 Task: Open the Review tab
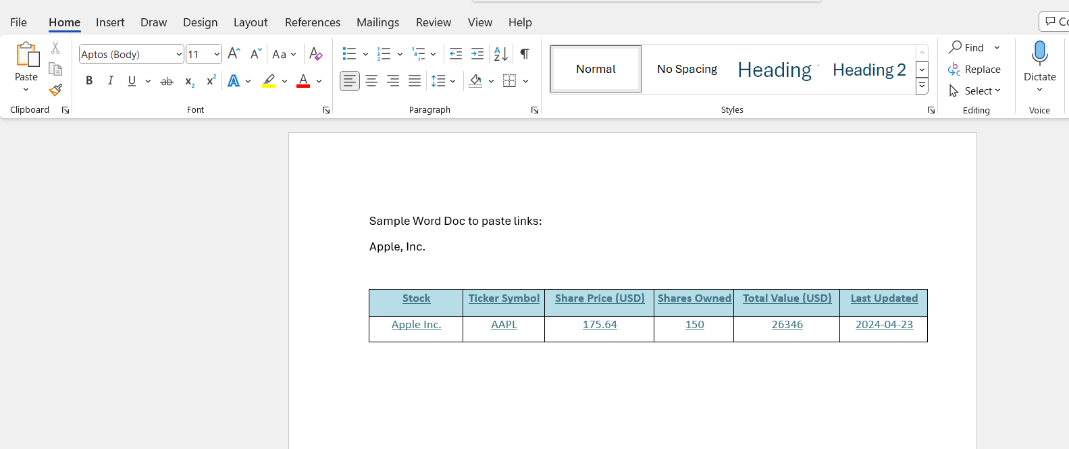[x=434, y=22]
